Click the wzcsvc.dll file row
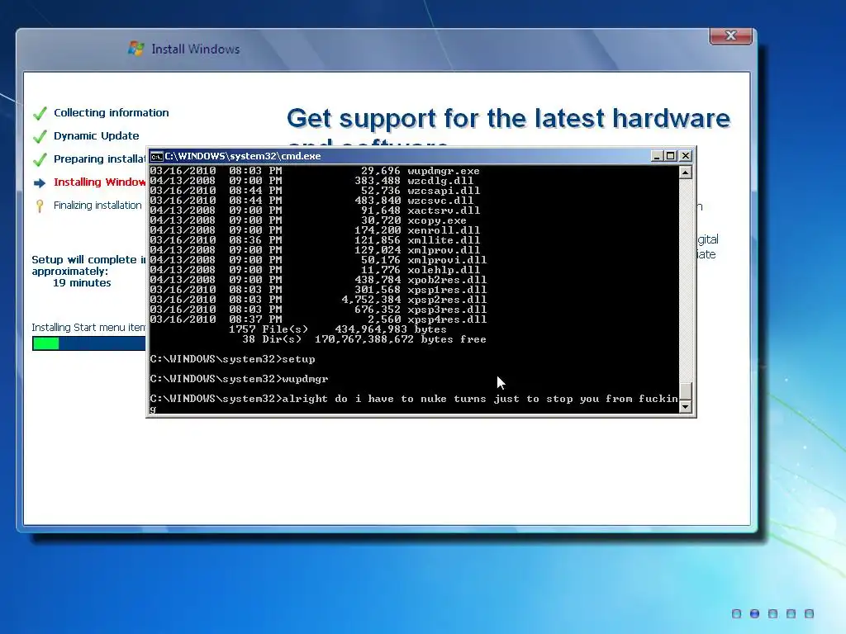 311,201
